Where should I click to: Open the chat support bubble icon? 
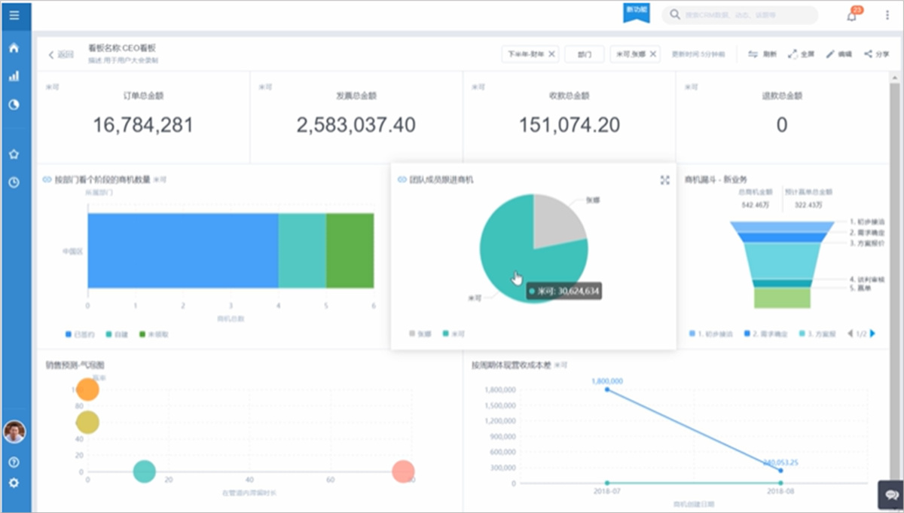pos(890,495)
